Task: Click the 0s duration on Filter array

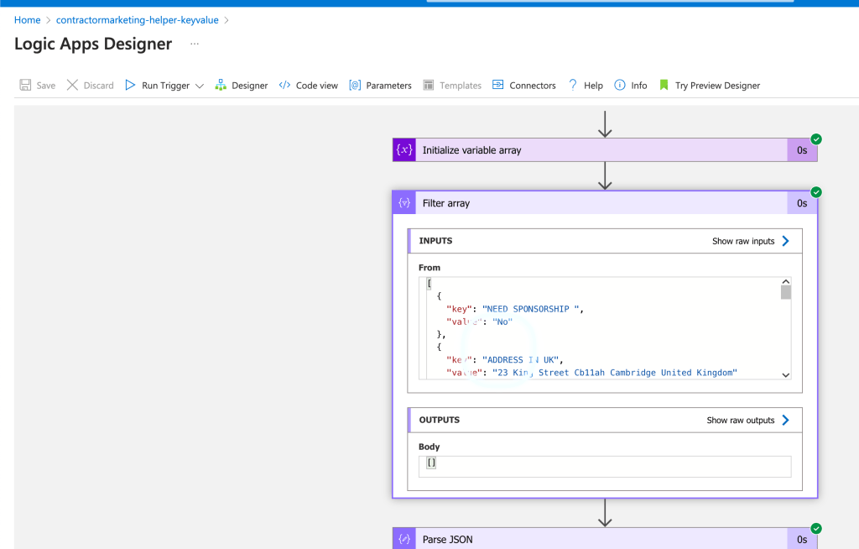Action: click(802, 203)
